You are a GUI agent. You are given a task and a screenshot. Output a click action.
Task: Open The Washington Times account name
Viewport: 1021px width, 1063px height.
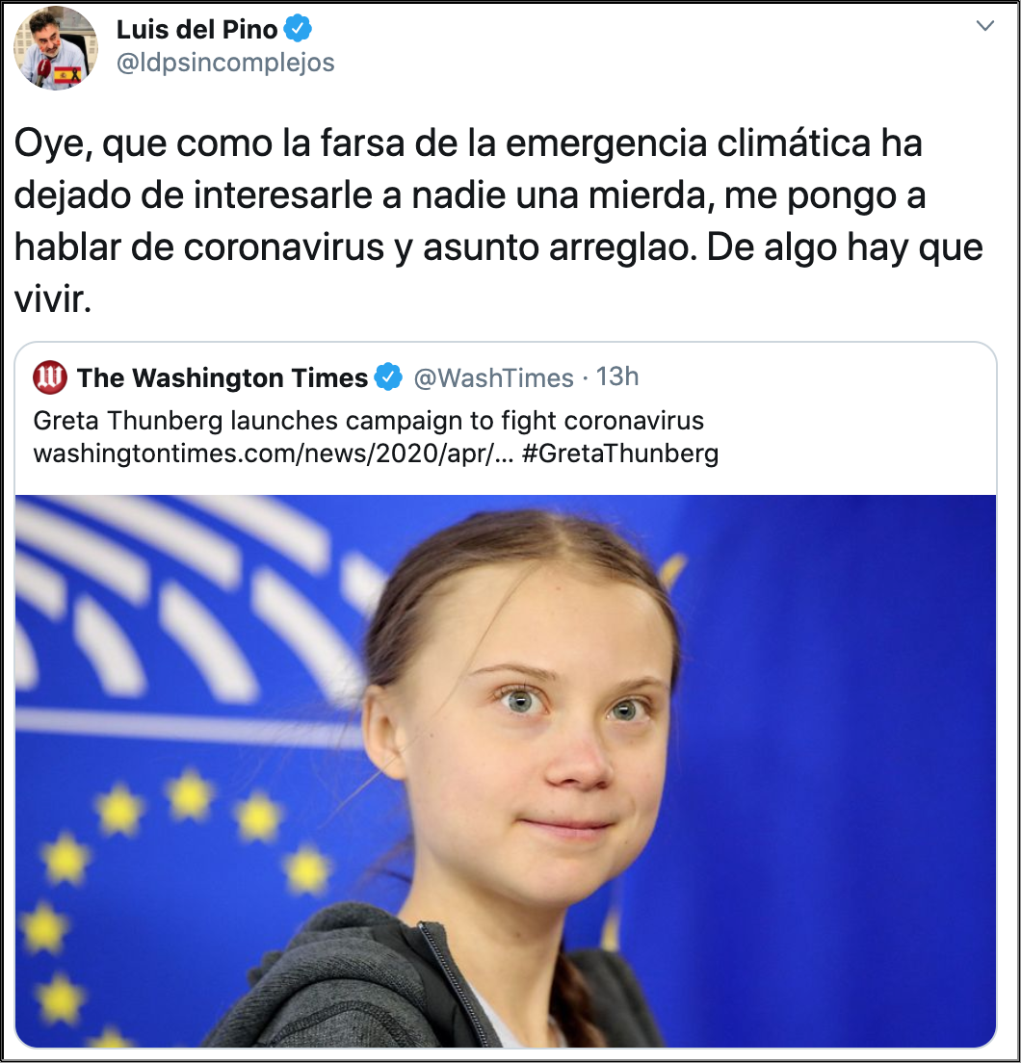(223, 377)
